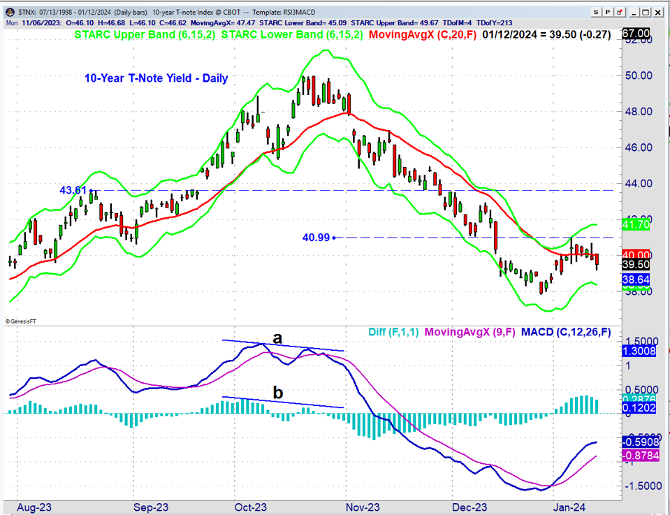The image size is (670, 515).
Task: Click trendline annotation 'a' on the MACD
Action: click(277, 338)
